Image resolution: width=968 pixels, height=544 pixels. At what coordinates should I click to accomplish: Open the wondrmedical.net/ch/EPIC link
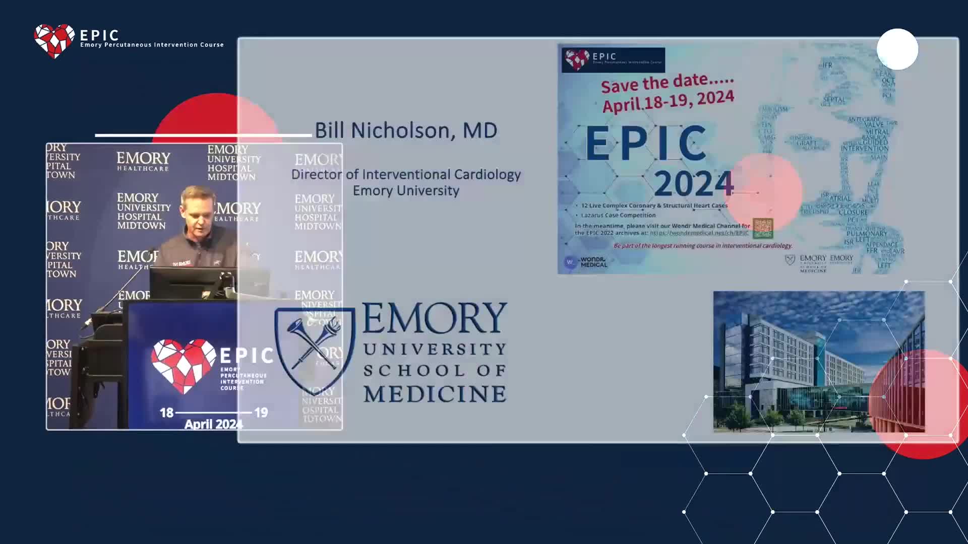tap(699, 233)
